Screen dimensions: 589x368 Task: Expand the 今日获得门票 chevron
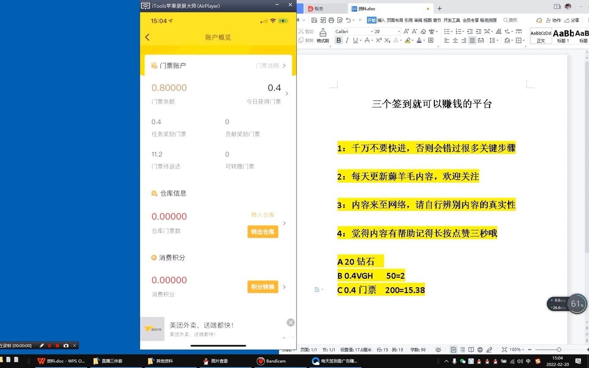point(287,93)
